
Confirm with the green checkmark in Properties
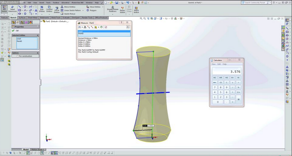pyautogui.click(x=13, y=31)
